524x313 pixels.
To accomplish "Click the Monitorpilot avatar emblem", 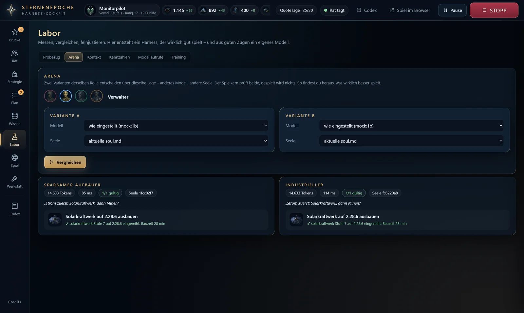I will 91,10.
